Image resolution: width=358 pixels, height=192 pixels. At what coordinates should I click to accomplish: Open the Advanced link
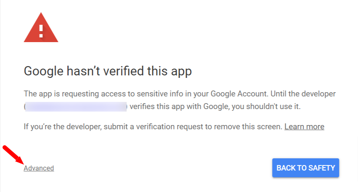[x=39, y=168]
